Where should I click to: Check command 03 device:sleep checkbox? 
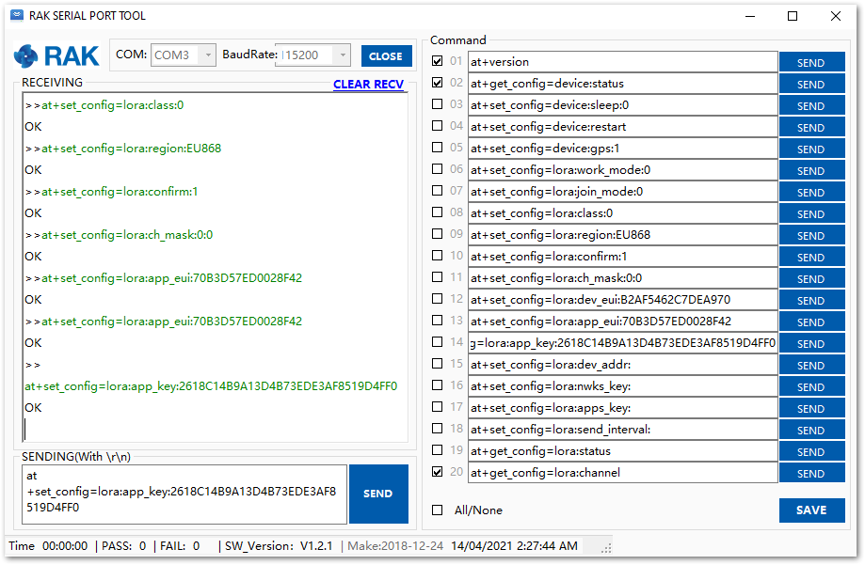point(438,104)
